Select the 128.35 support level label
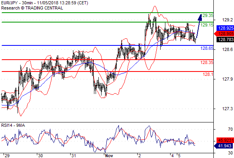Image resolution: width=234 pixels, height=158 pixels. click(207, 62)
